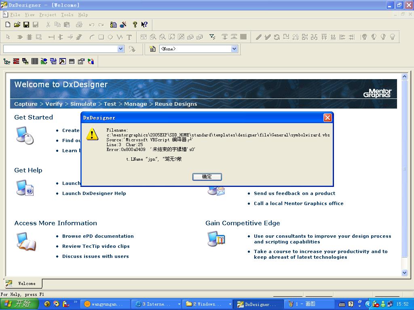Undo with the left curved arrow icon
Viewport: 414px width, 310px height.
92,25
